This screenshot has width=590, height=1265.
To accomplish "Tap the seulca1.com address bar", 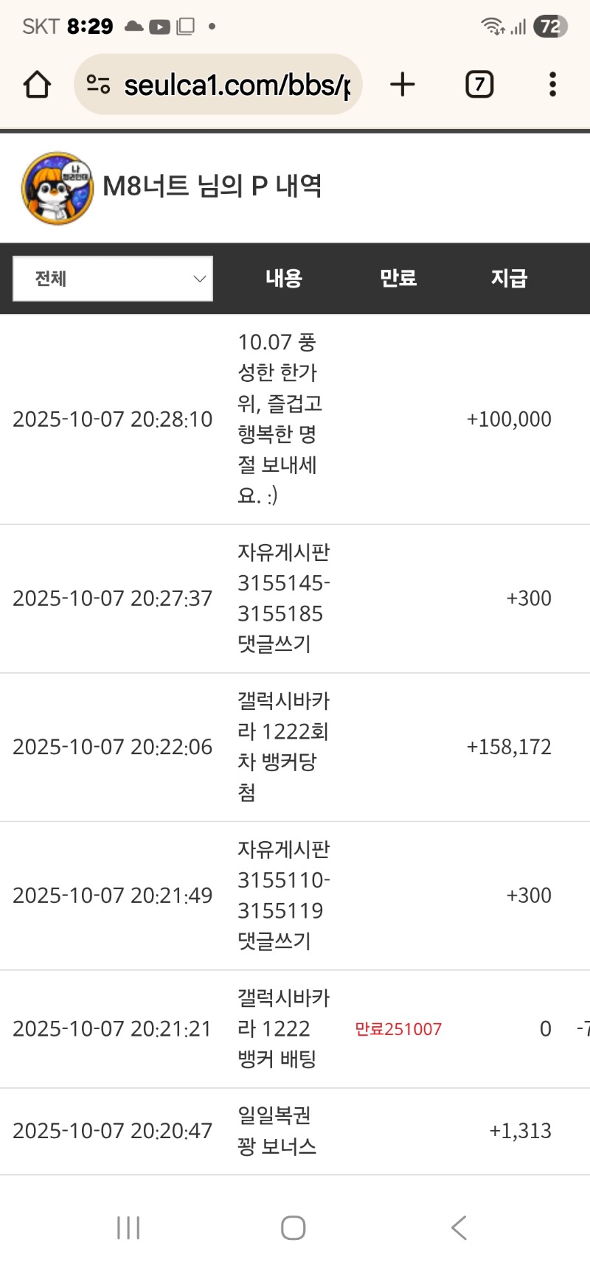I will [x=236, y=85].
